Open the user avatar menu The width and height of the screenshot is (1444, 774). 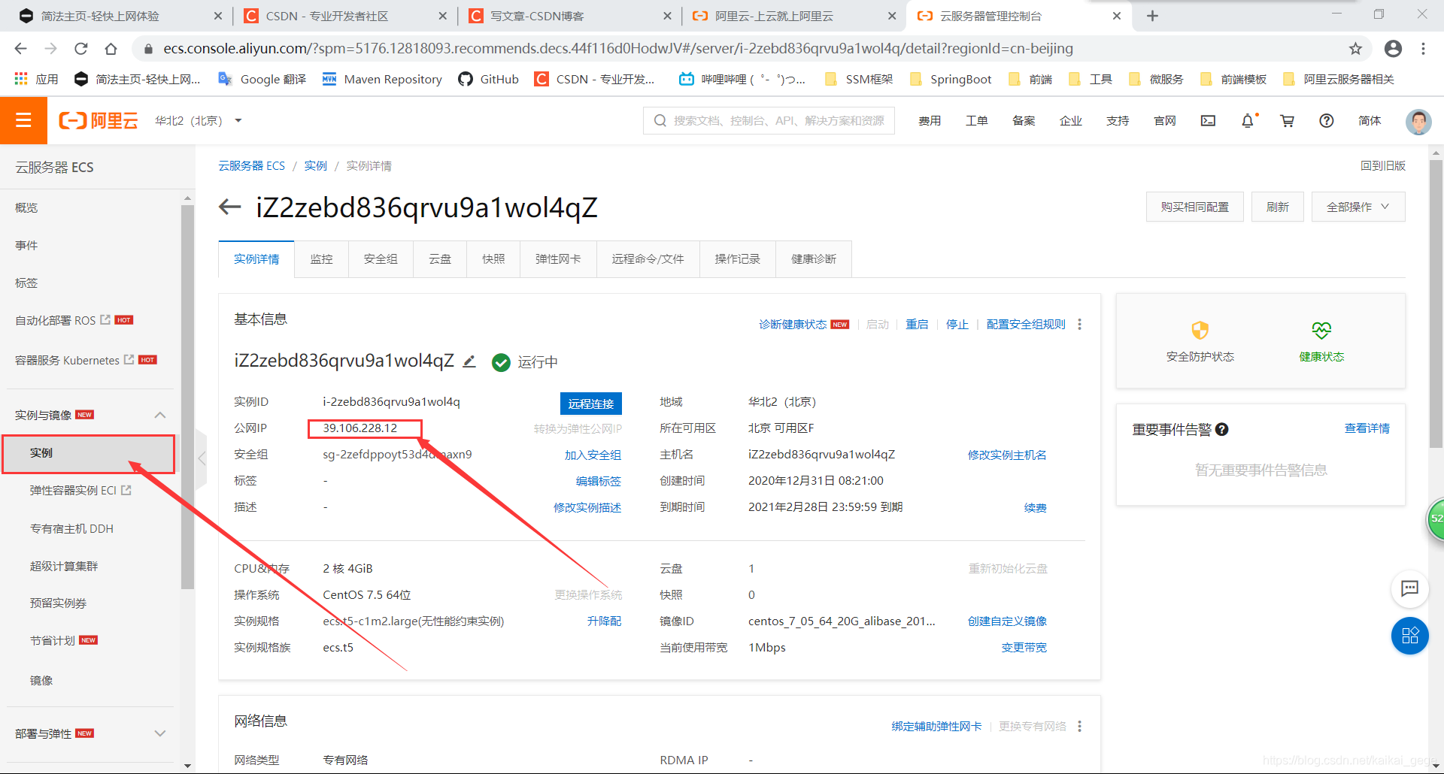coord(1418,121)
